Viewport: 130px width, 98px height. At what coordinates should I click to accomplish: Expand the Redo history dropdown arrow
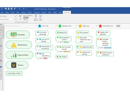pyautogui.click(x=21, y=9)
